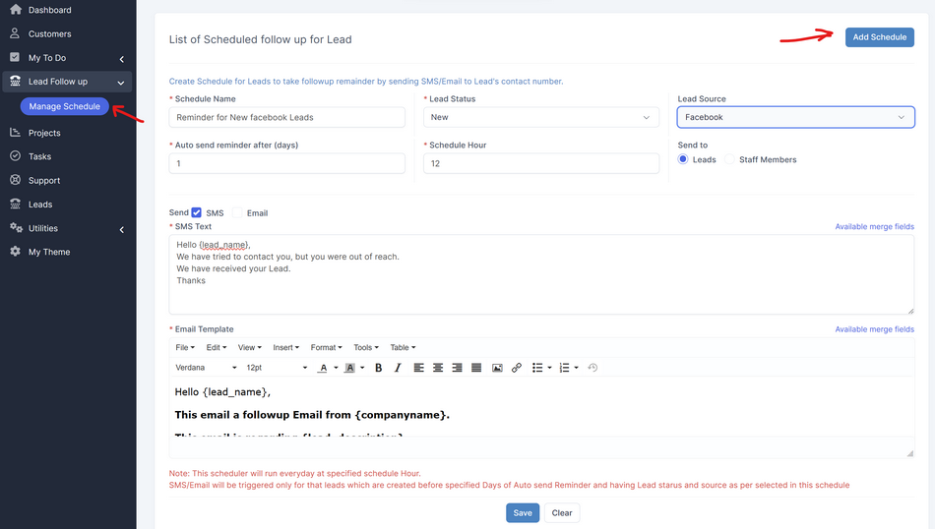Image resolution: width=935 pixels, height=529 pixels.
Task: Click the Projects chart icon
Action: [x=15, y=132]
